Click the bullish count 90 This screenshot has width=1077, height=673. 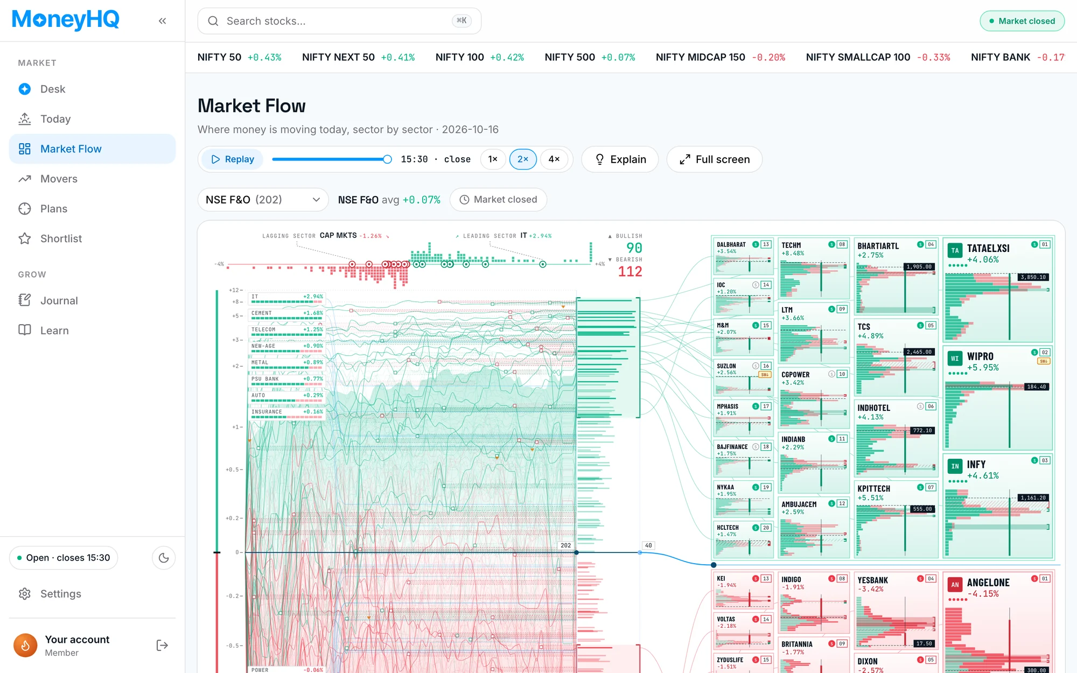click(x=634, y=248)
